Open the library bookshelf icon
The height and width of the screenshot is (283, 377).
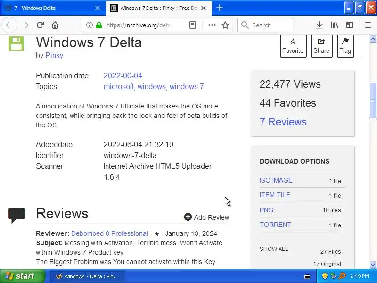coord(335,25)
